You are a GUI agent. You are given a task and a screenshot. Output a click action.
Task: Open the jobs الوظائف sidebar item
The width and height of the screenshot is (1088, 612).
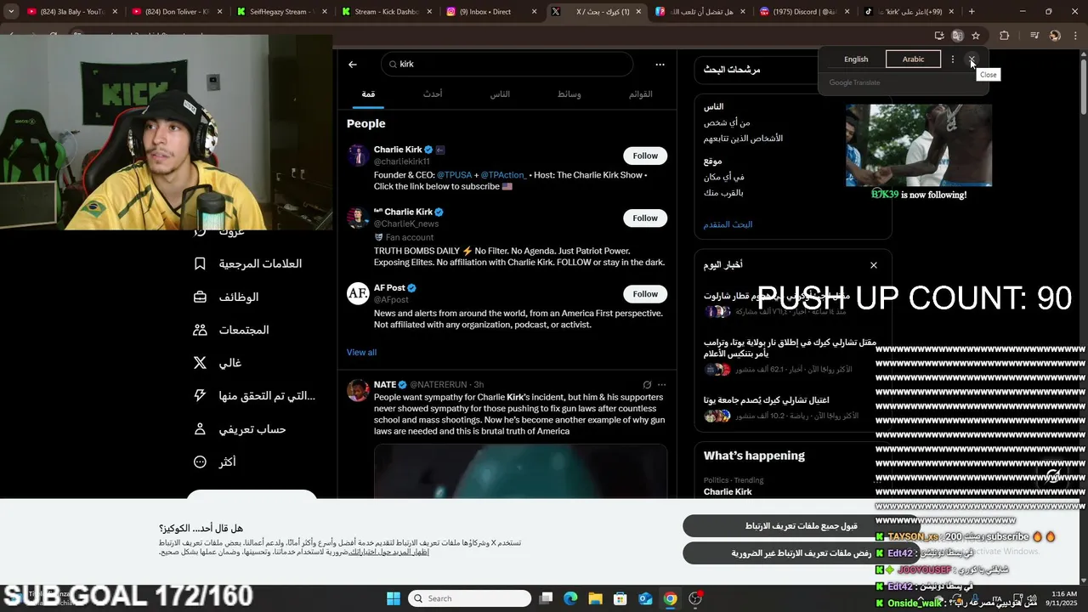tap(226, 297)
